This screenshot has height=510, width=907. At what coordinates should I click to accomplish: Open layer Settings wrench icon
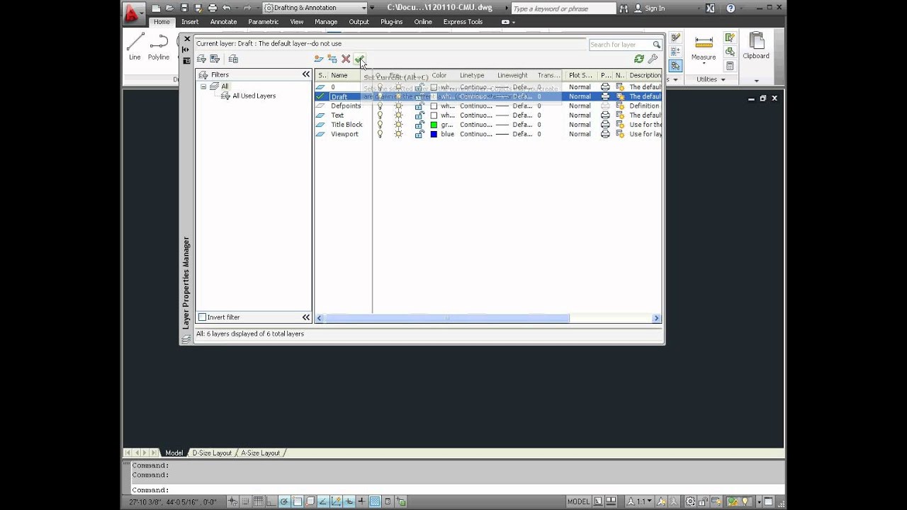(653, 59)
